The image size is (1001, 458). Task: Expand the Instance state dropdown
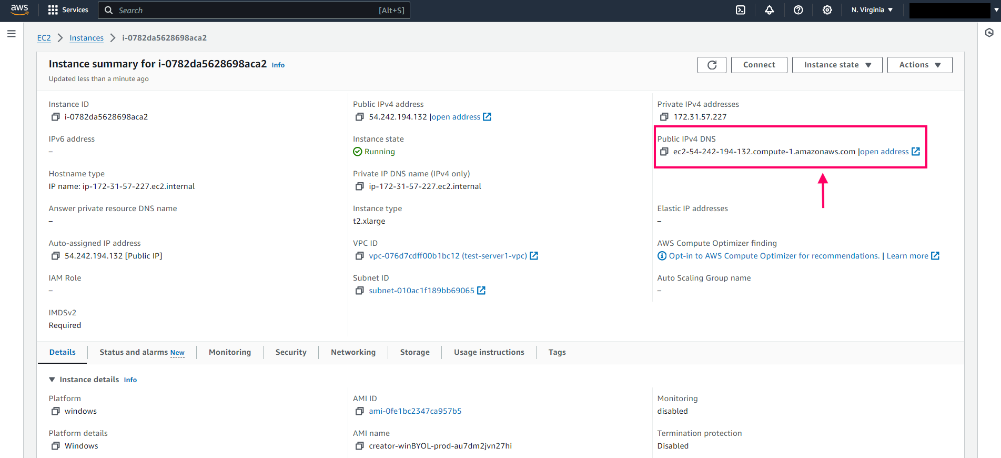(837, 65)
